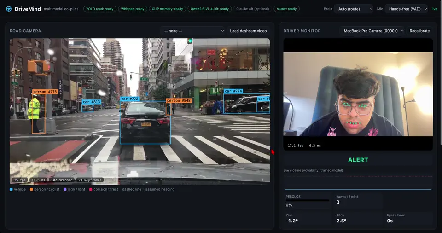Open the road camera source dropdown showing none
442x233 pixels.
193,31
